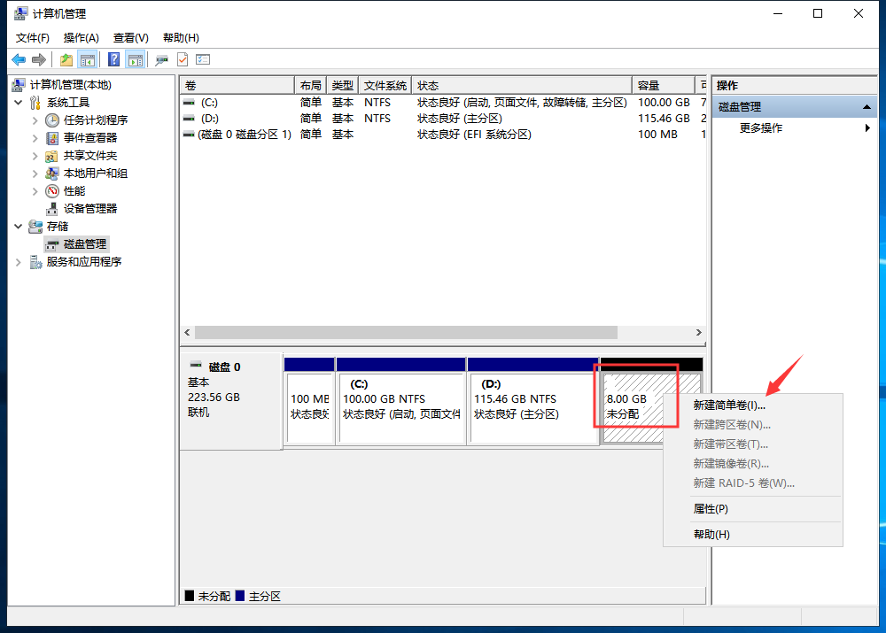Click the Help question mark toolbar icon
The width and height of the screenshot is (886, 633).
(113, 59)
